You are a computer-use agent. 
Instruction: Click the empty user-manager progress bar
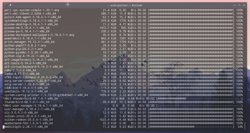click(x=199, y=105)
